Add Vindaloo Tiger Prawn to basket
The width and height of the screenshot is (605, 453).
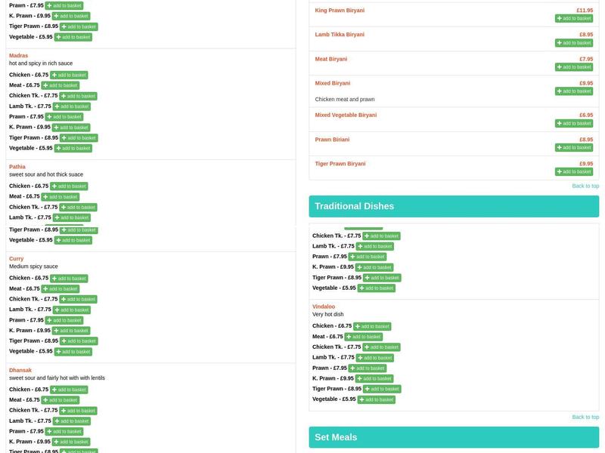pyautogui.click(x=381, y=390)
